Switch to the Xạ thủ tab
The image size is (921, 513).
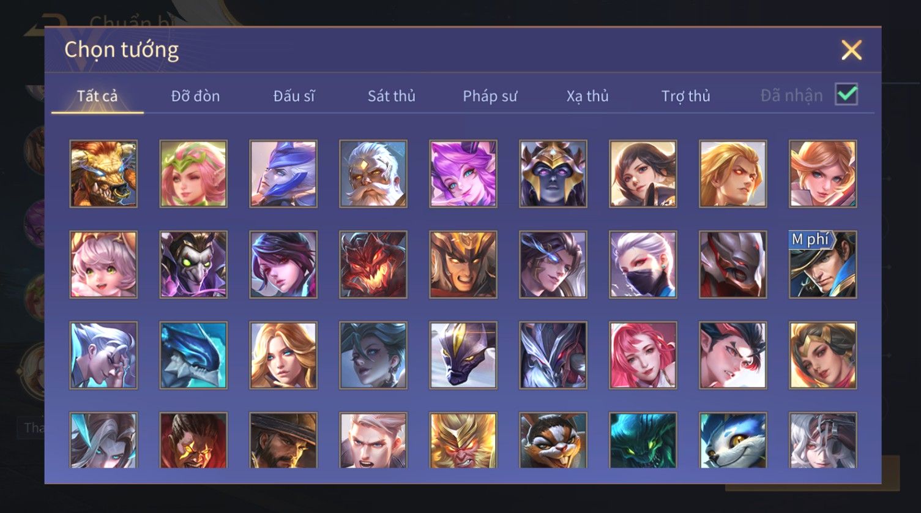pos(587,96)
